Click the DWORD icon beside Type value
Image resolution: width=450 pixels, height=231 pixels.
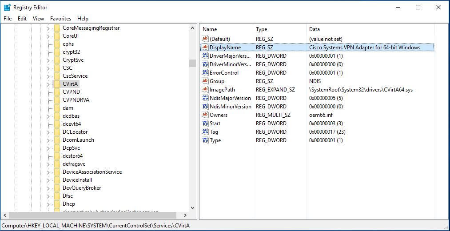[205, 140]
